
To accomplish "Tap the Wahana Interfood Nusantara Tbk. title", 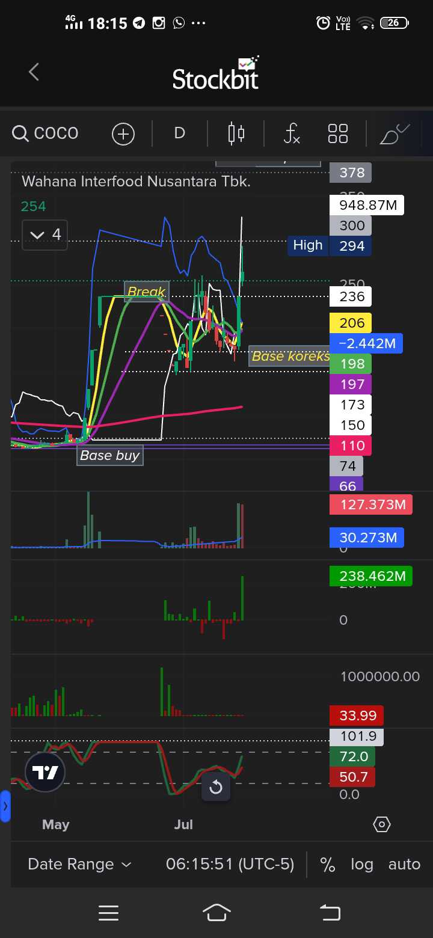I will click(x=136, y=181).
